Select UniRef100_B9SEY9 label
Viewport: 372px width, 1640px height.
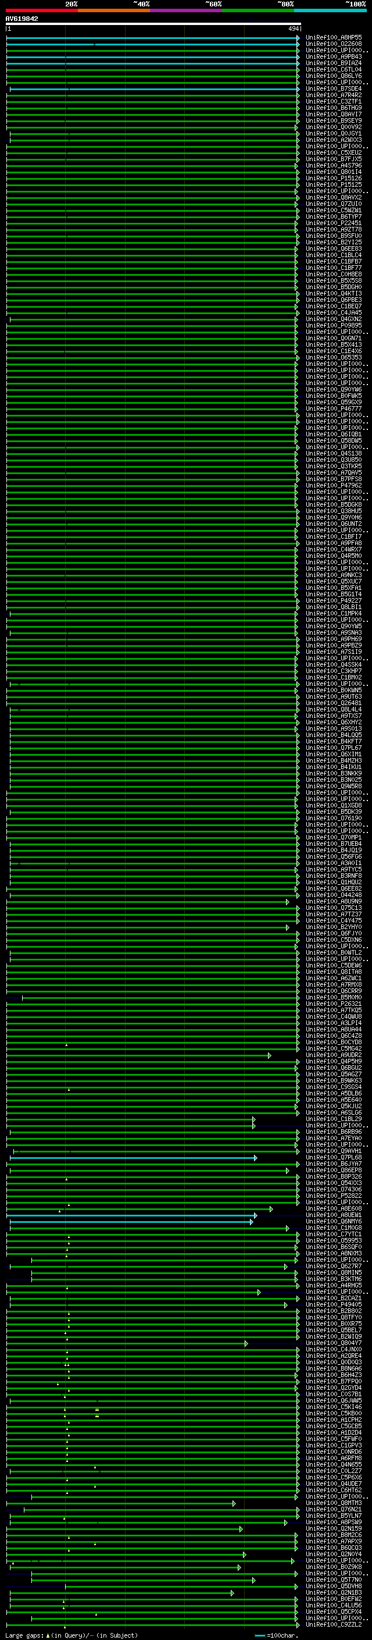pos(334,120)
